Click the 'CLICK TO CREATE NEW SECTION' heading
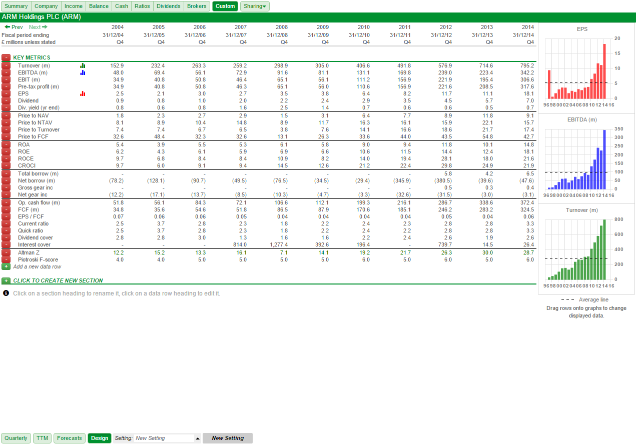This screenshot has width=636, height=444. click(x=58, y=281)
